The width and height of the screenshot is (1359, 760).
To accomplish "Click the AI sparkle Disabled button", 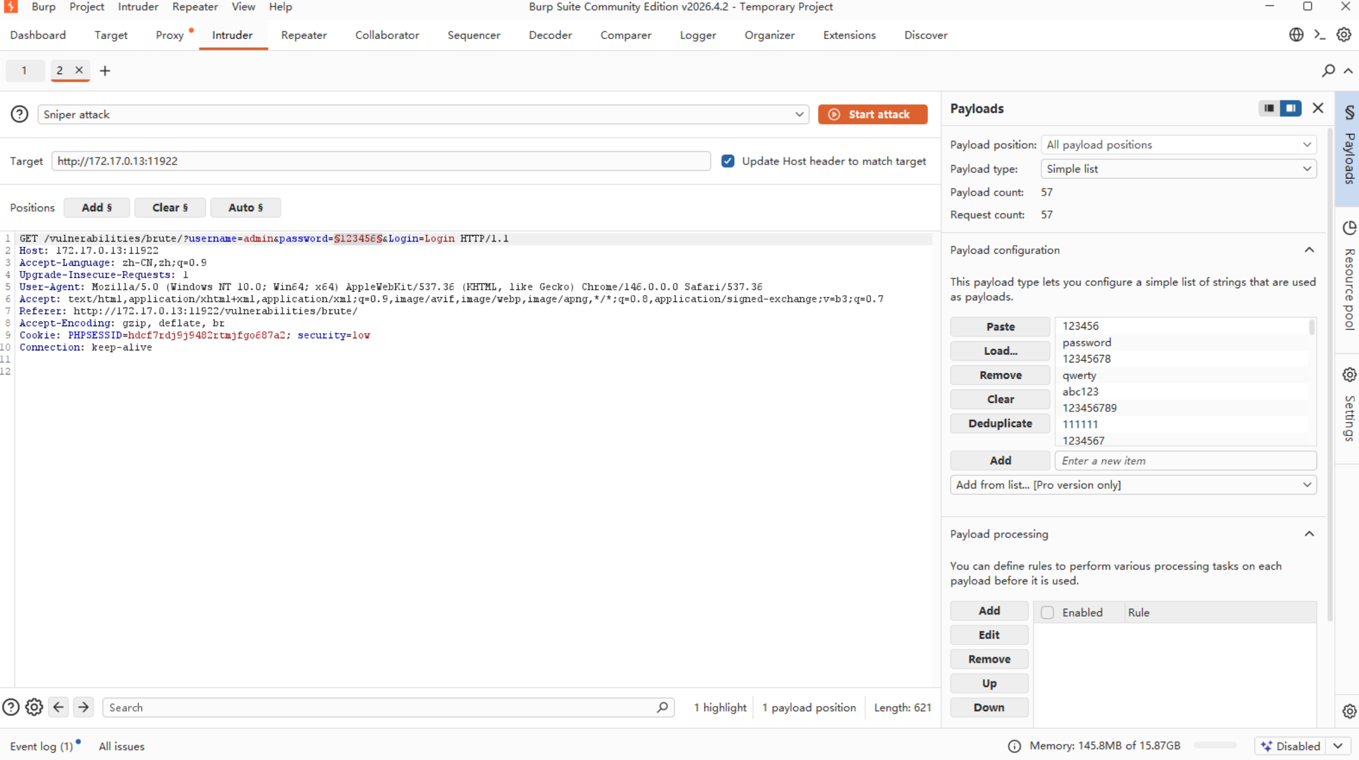I will coord(1290,746).
